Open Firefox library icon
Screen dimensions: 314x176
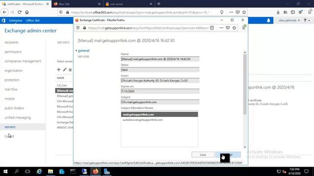[x=286, y=12]
